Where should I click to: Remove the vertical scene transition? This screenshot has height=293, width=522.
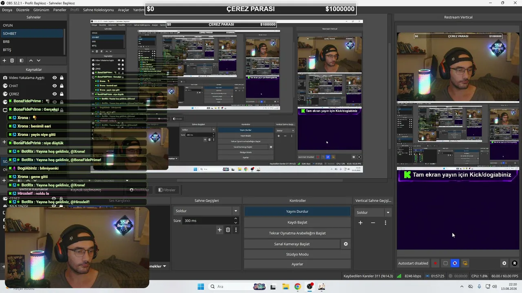pyautogui.click(x=373, y=223)
